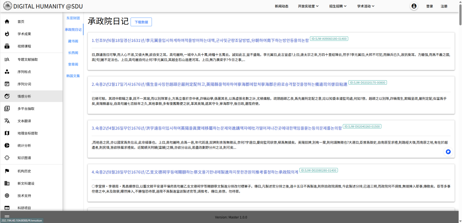Select the 机构历史 flag icon

pyautogui.click(x=7, y=171)
